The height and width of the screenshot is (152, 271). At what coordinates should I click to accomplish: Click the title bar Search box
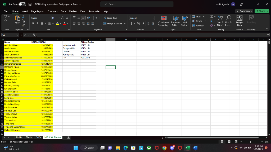point(137,4)
